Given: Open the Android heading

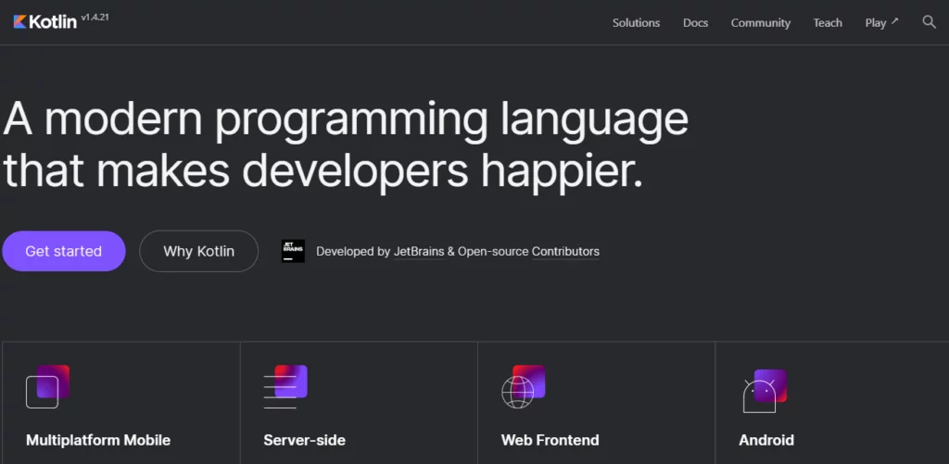Looking at the screenshot, I should [x=766, y=440].
